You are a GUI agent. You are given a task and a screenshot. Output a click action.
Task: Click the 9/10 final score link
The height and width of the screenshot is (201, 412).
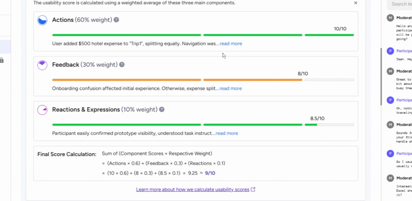(x=210, y=173)
